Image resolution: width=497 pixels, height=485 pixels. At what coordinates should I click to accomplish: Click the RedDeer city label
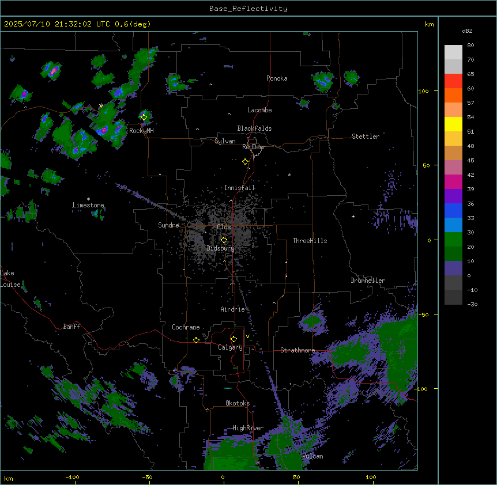click(254, 147)
